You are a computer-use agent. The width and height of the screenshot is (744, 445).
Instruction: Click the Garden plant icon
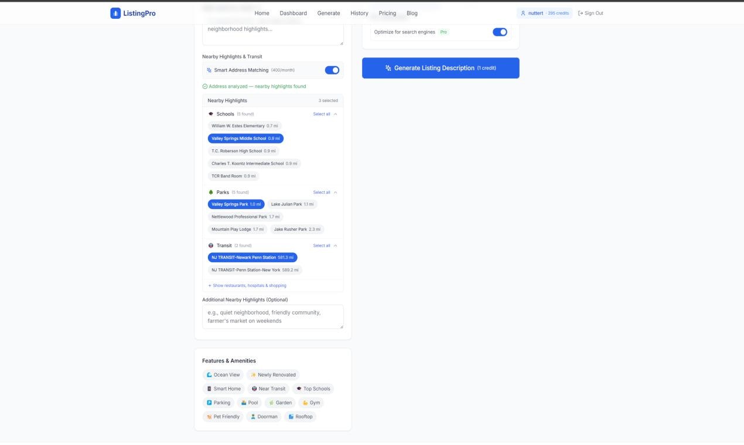271,403
